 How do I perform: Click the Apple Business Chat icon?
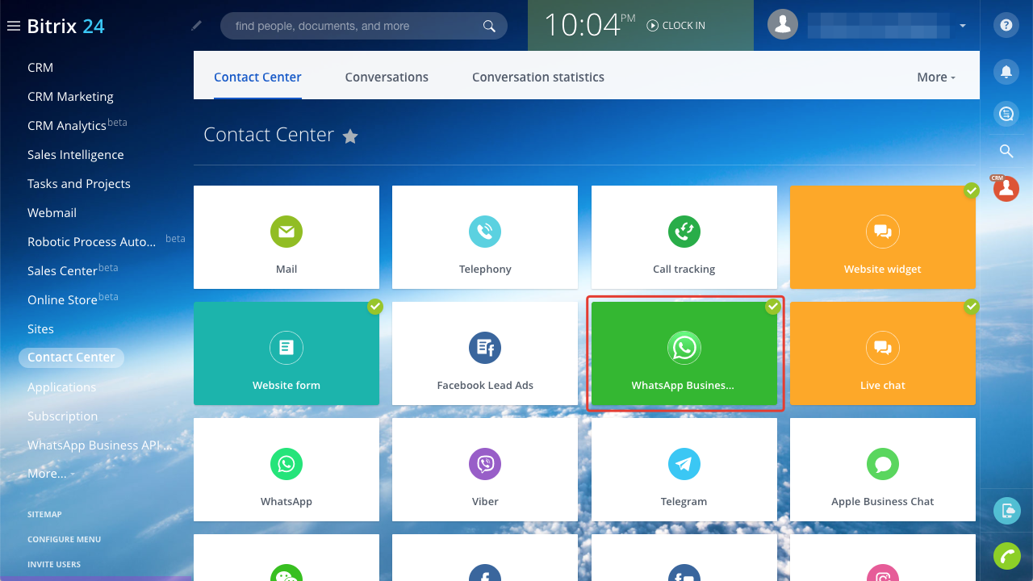point(882,464)
